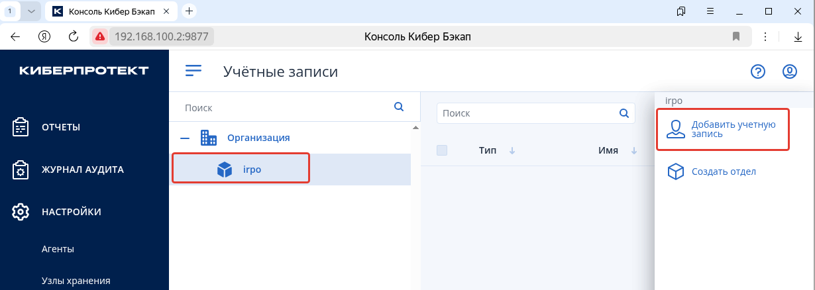Click Создать отдел
Viewport: 815px width, 290px height.
(x=723, y=171)
